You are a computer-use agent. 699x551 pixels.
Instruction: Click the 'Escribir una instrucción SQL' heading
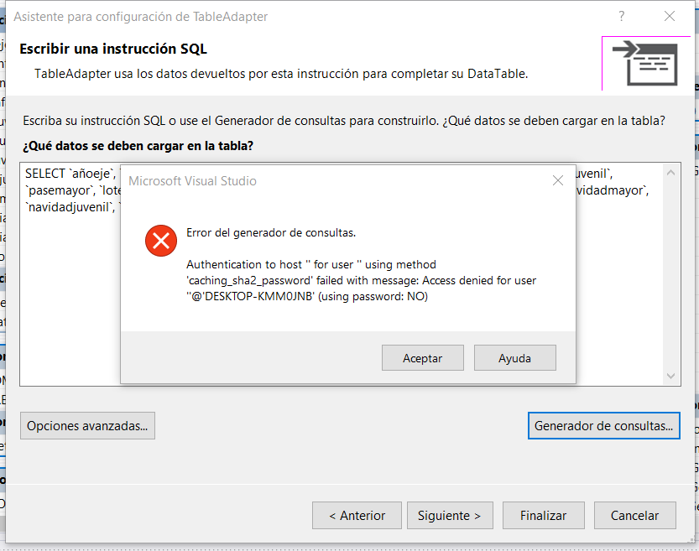[113, 49]
